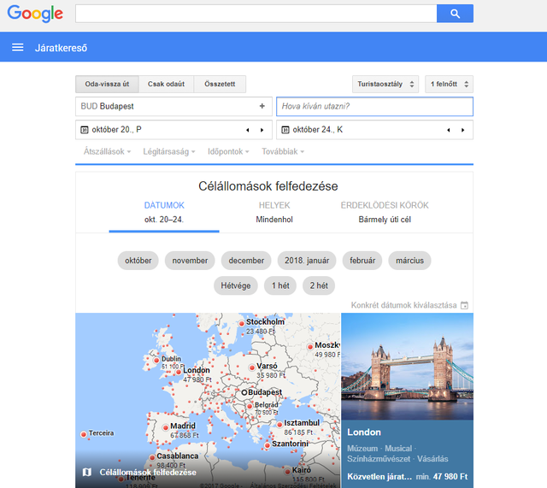The width and height of the screenshot is (547, 488).
Task: Toggle the december month chip
Action: coord(246,261)
